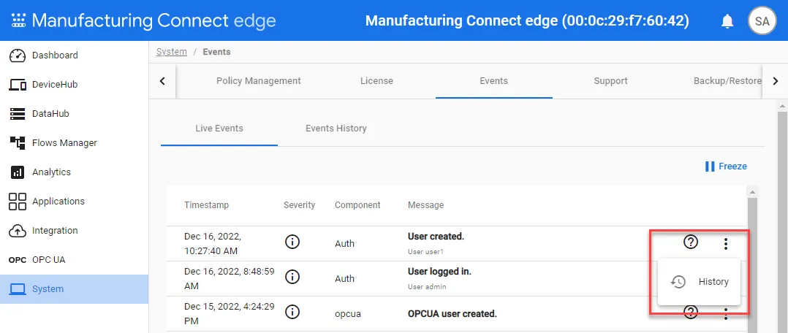The height and width of the screenshot is (333, 788).
Task: Open three-dot menu for OPCUA user created
Action: click(725, 315)
